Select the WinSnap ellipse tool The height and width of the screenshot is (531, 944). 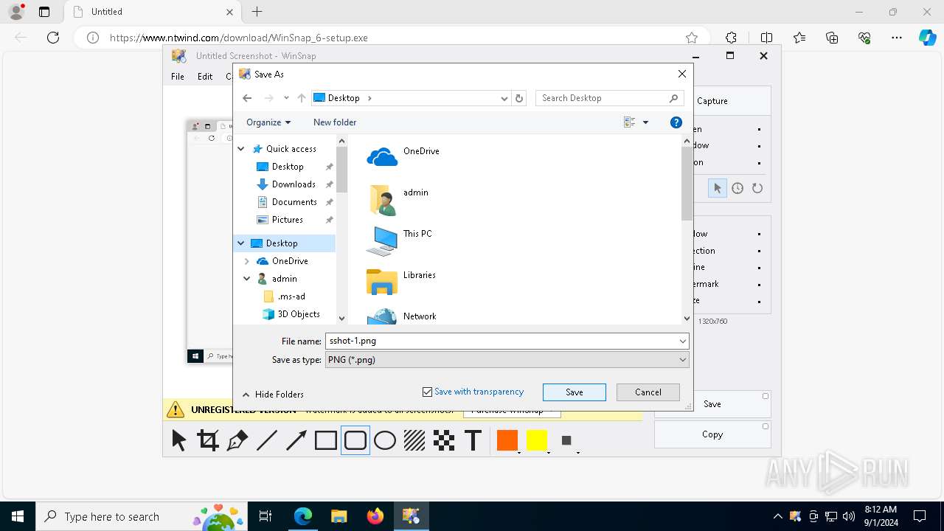coord(385,440)
